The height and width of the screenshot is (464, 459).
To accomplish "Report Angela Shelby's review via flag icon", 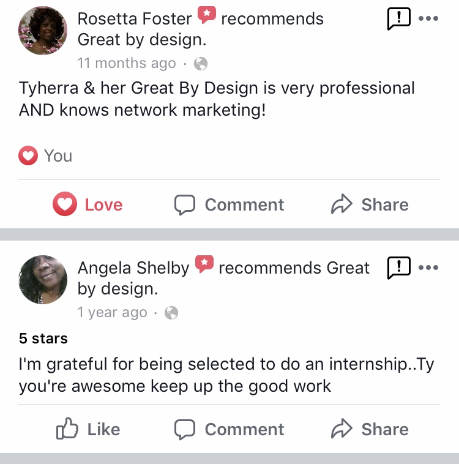I will coord(398,268).
